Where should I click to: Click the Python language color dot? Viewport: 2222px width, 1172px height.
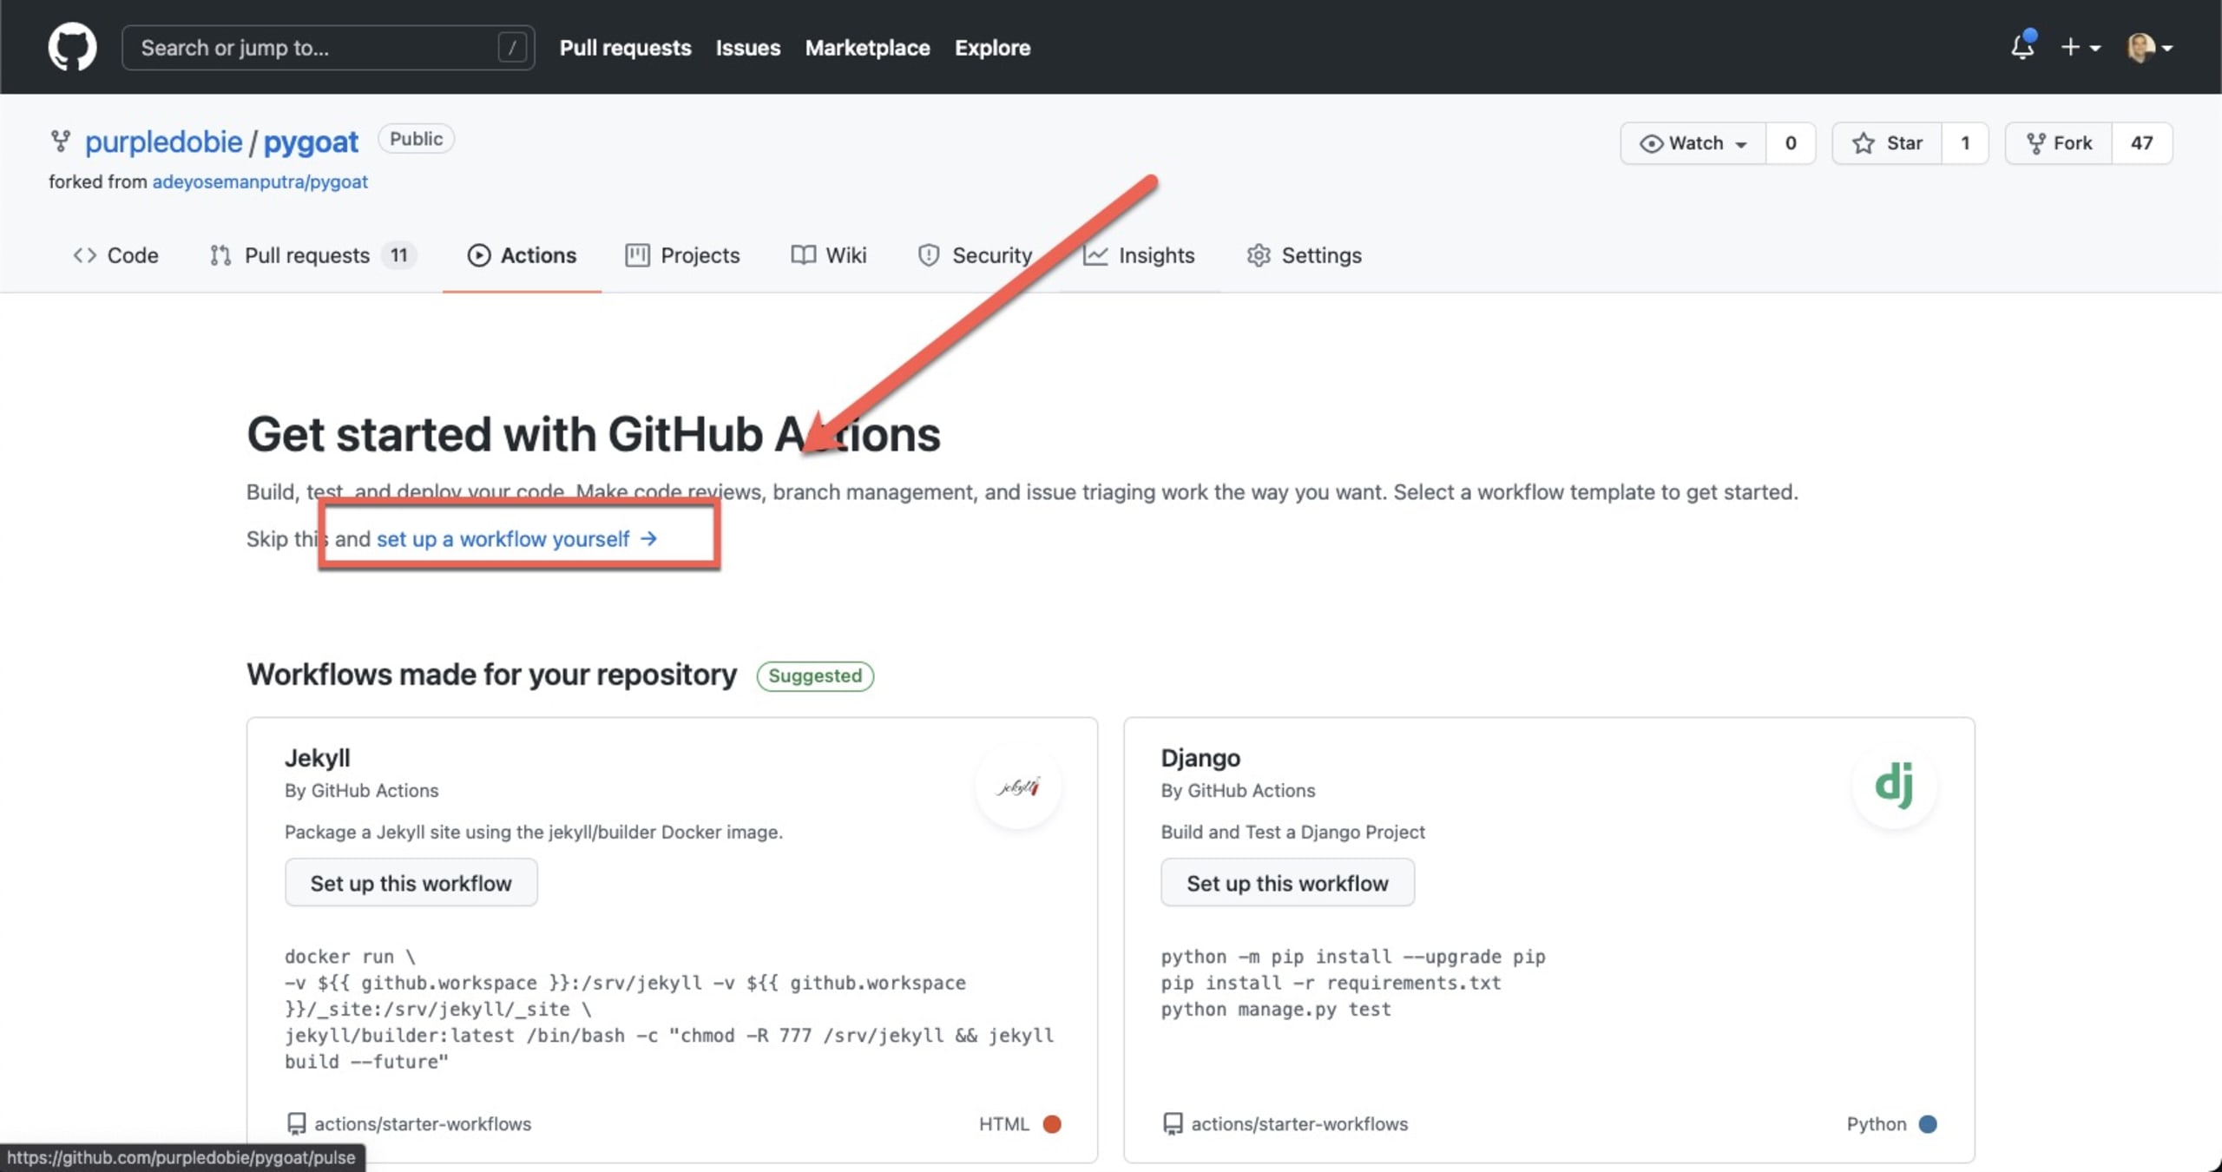(1928, 1124)
